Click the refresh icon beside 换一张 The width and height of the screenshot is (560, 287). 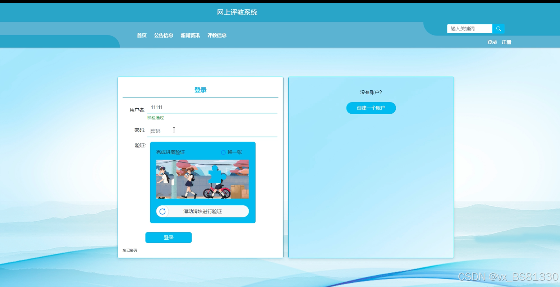pyautogui.click(x=223, y=152)
